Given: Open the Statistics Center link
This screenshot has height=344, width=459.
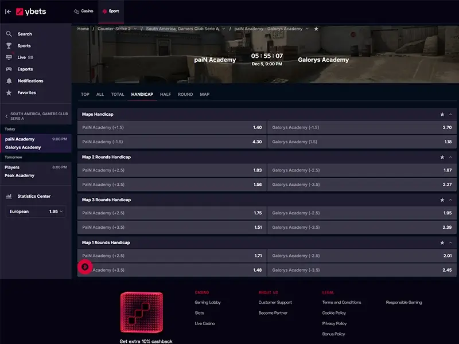Looking at the screenshot, I should (x=34, y=196).
